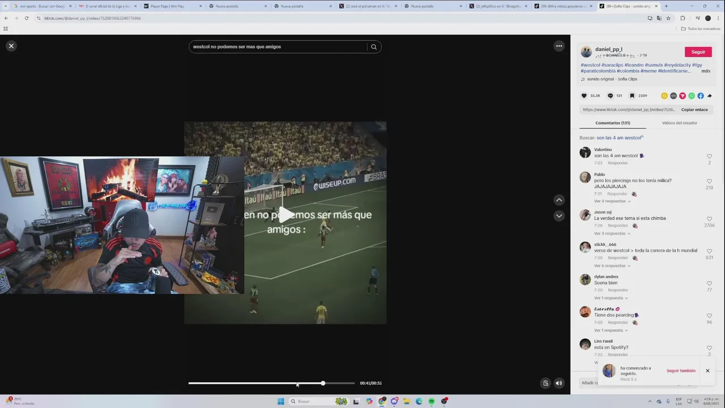Search 'son las 4 am westcol' link
The image size is (725, 408).
(620, 138)
